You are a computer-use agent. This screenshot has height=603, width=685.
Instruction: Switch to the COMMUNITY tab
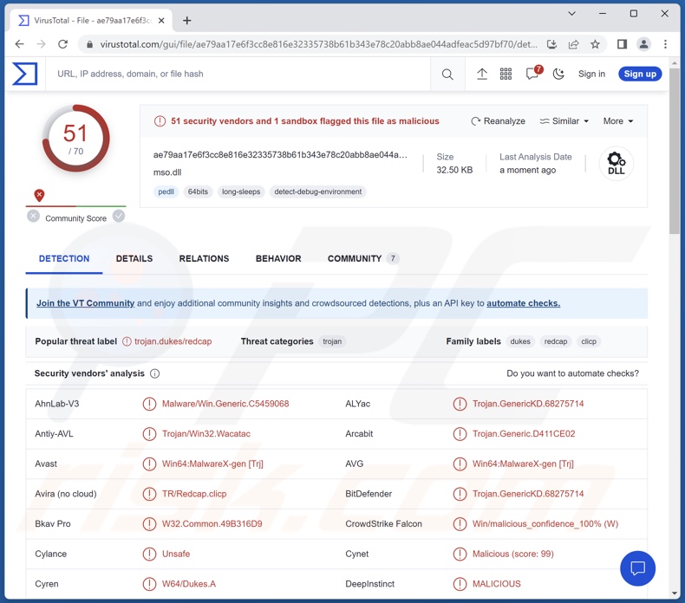(x=363, y=258)
